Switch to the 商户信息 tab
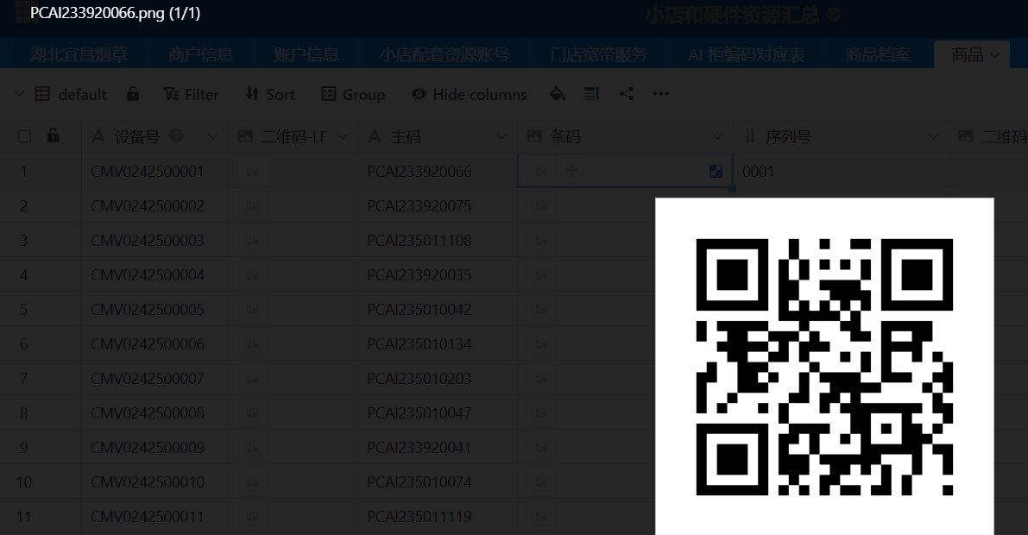1028x535 pixels. coord(200,55)
